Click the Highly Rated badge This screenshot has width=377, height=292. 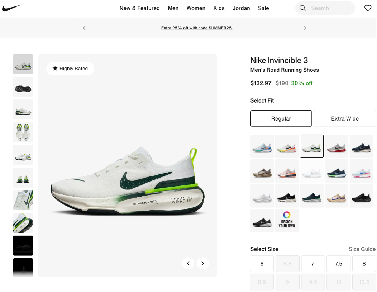point(70,69)
